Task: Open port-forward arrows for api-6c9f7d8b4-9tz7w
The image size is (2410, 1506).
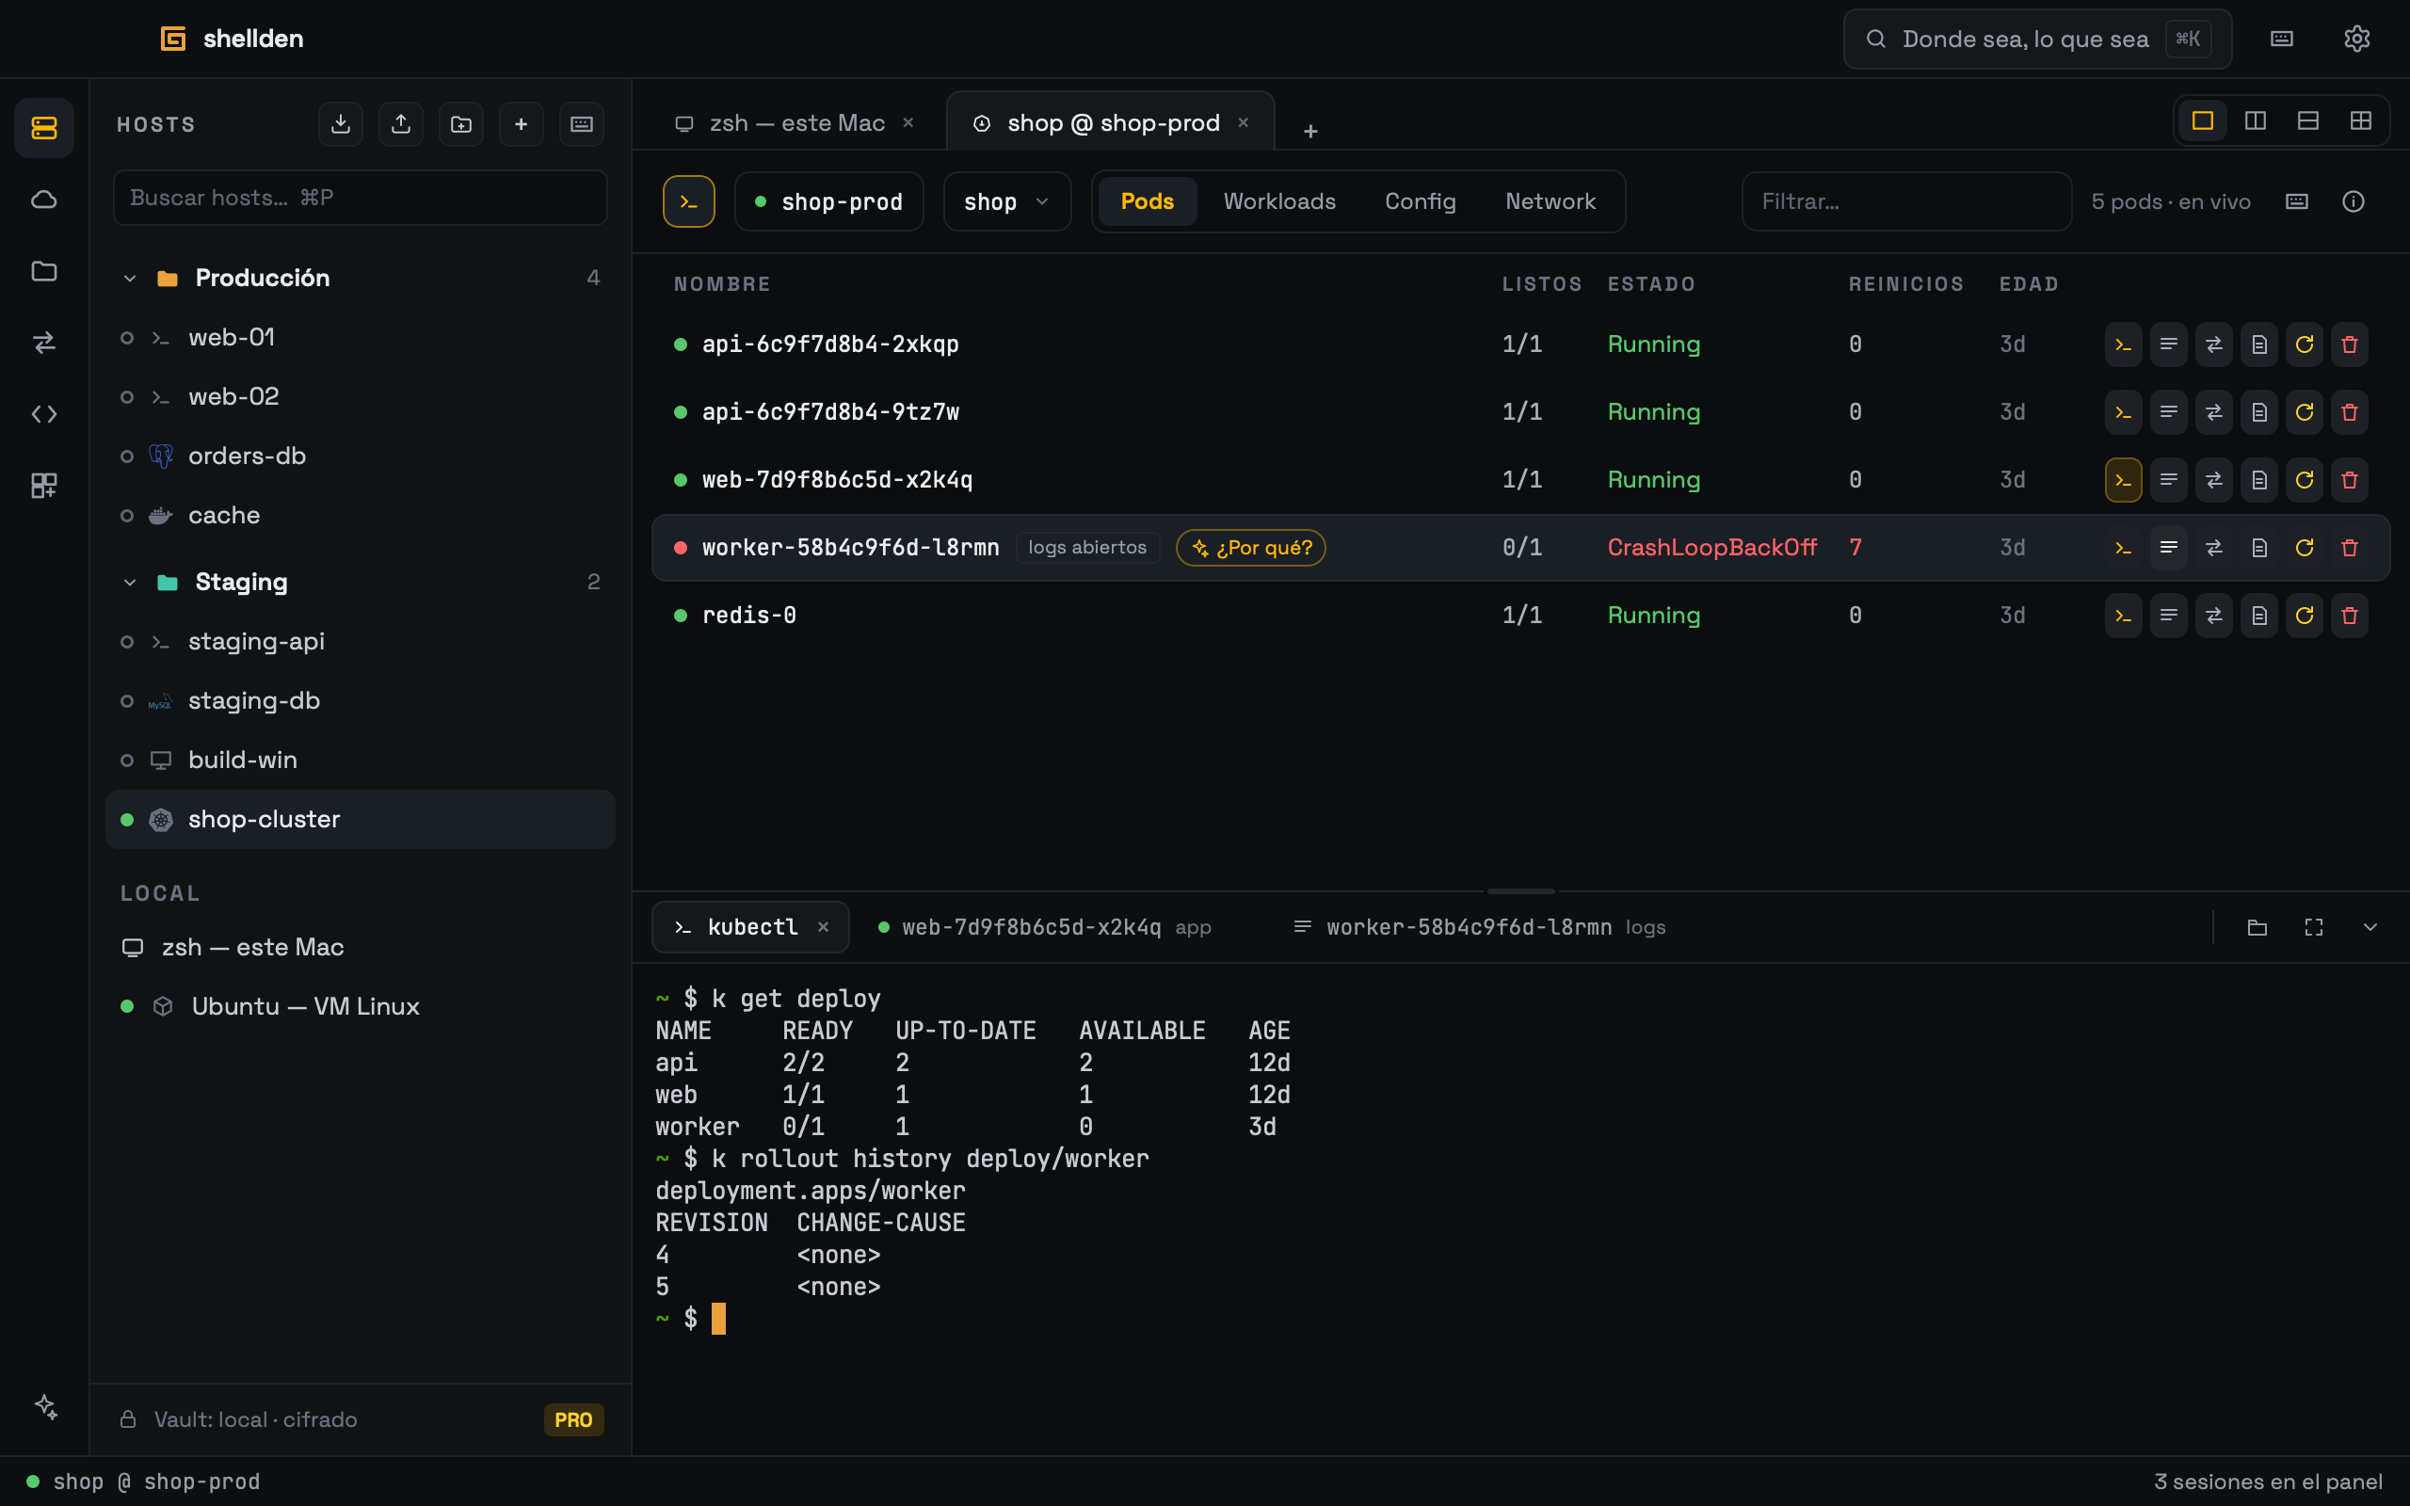Action: [2214, 412]
